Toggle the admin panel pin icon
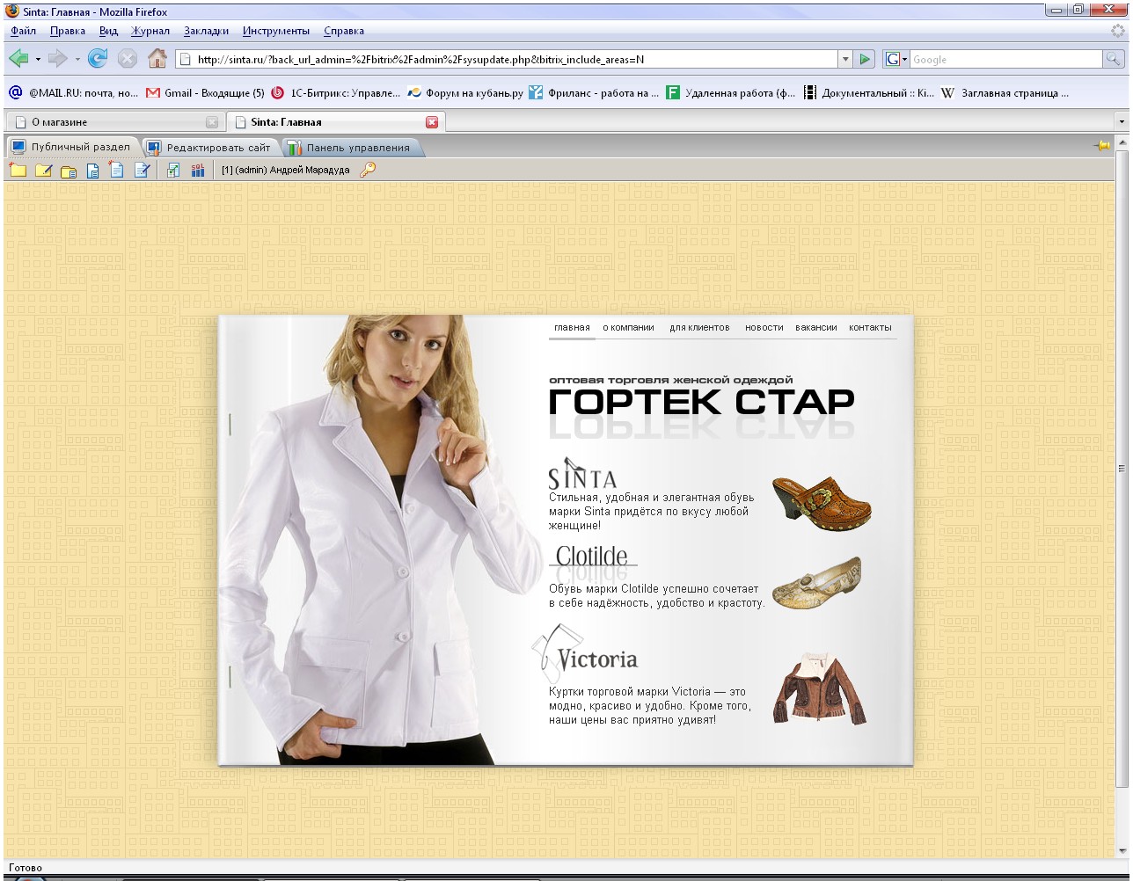 tap(1101, 146)
